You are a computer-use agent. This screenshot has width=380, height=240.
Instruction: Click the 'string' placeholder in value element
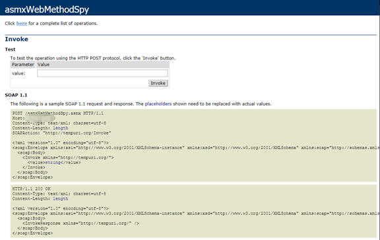coord(53,162)
